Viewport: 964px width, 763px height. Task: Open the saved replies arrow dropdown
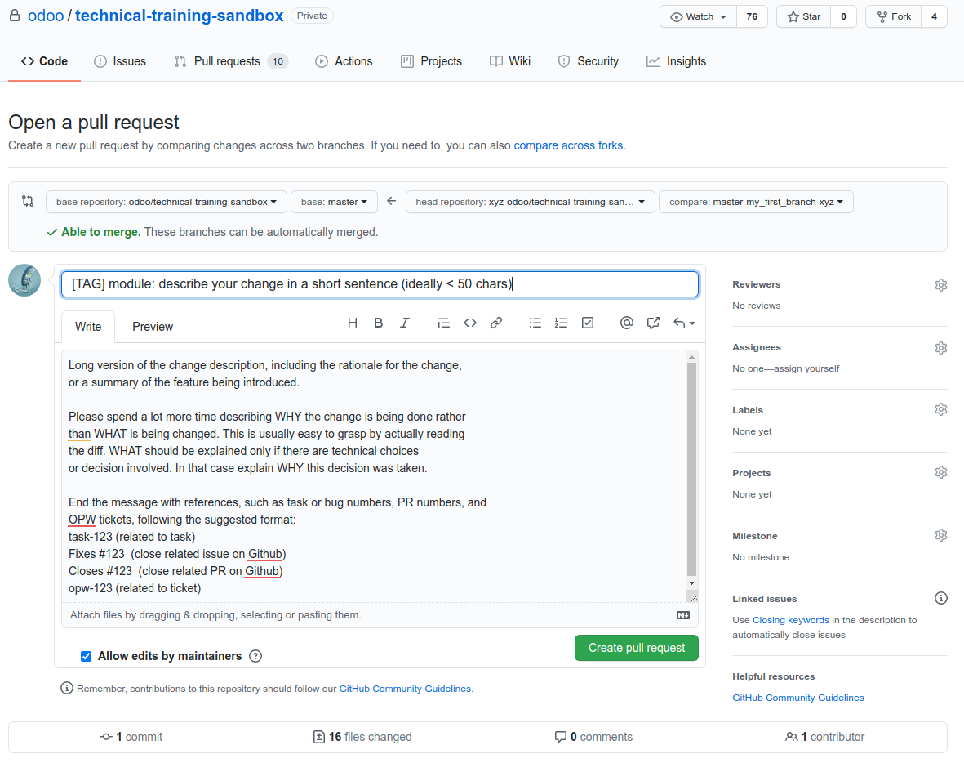point(684,323)
